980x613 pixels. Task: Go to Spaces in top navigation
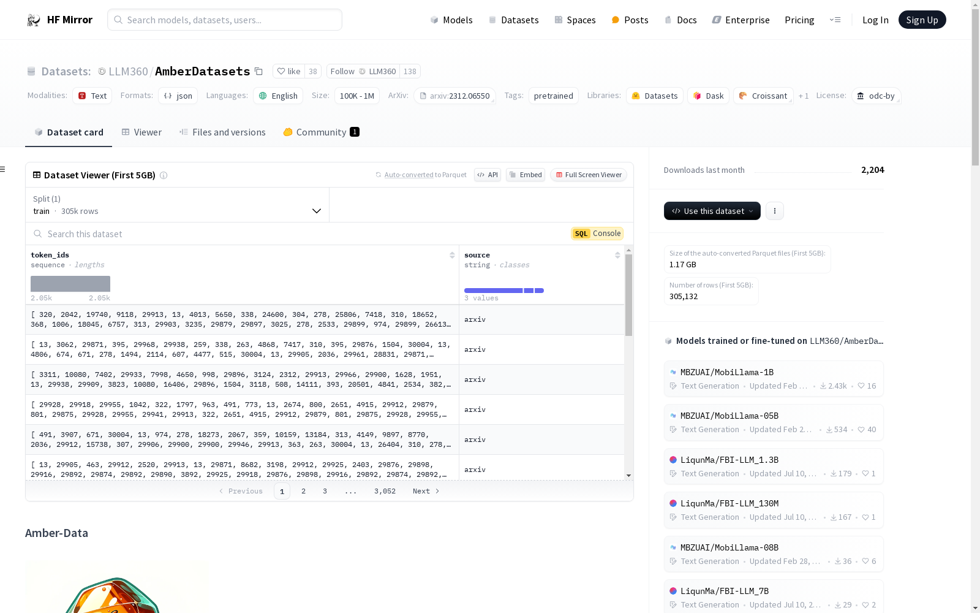click(x=575, y=20)
